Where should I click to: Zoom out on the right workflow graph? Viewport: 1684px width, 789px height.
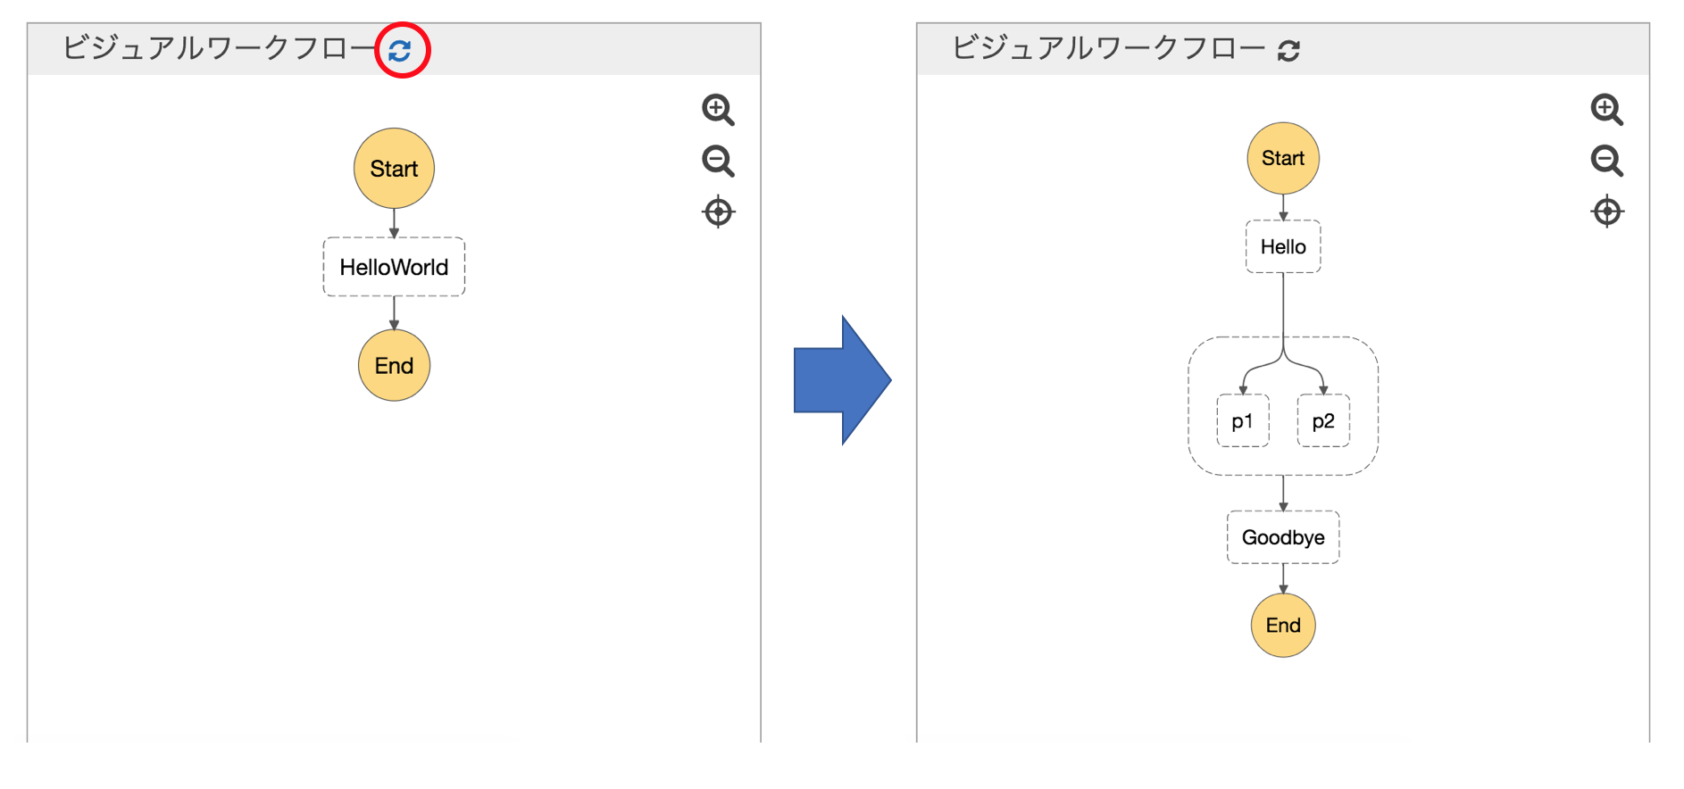(x=1606, y=162)
